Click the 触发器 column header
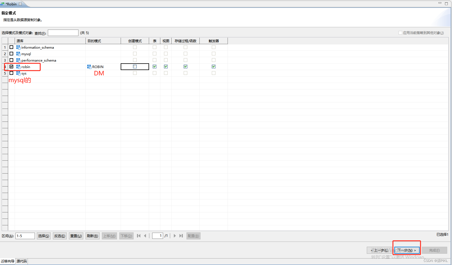 pos(214,41)
